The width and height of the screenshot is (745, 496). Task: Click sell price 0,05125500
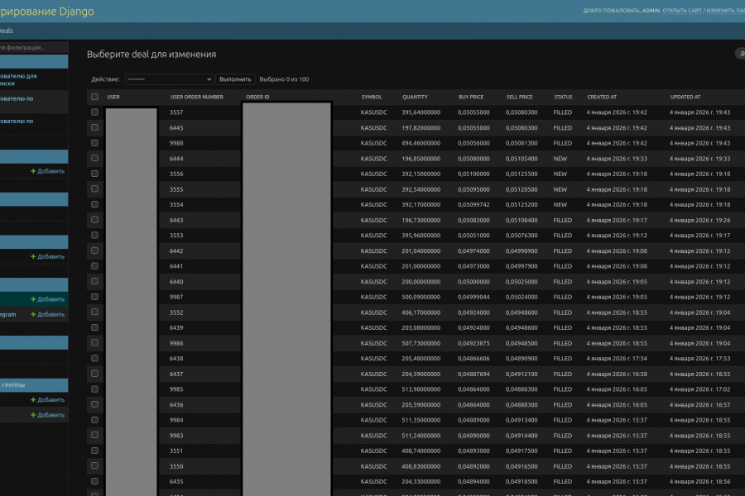(x=521, y=174)
